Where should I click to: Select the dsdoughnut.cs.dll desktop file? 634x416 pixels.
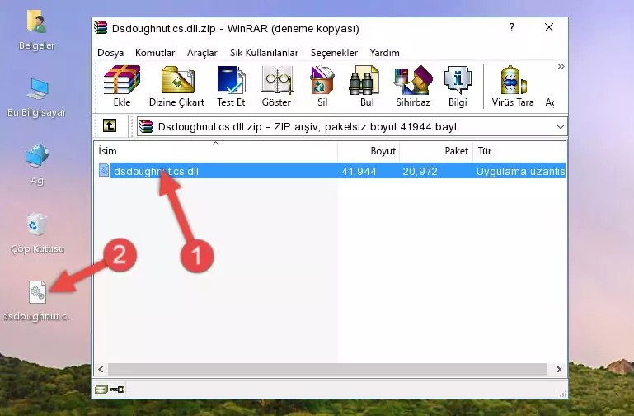click(37, 300)
